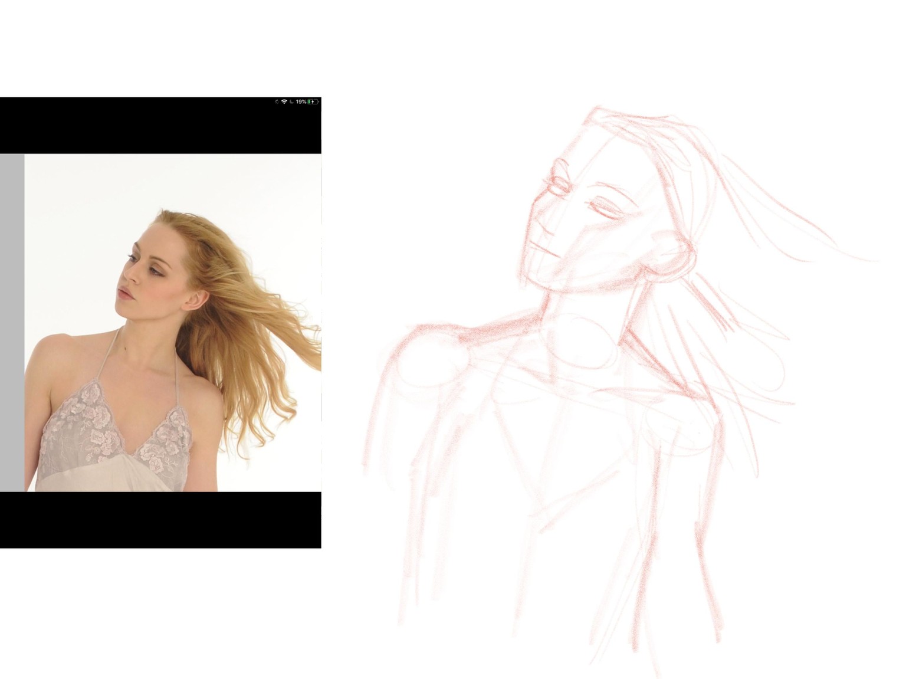Tap the 19% battery percentage text
The height and width of the screenshot is (679, 906).
click(301, 101)
